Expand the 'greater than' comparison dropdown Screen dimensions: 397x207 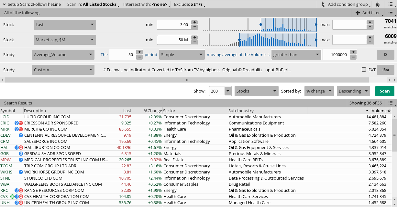[296, 55]
